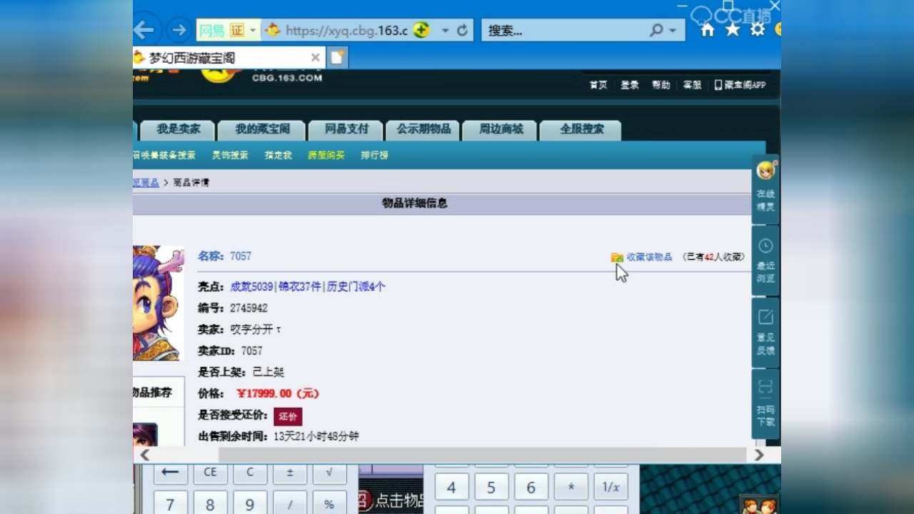Switch to the 全服搜索 tab
Screen dimensions: 914x514
[x=581, y=130]
